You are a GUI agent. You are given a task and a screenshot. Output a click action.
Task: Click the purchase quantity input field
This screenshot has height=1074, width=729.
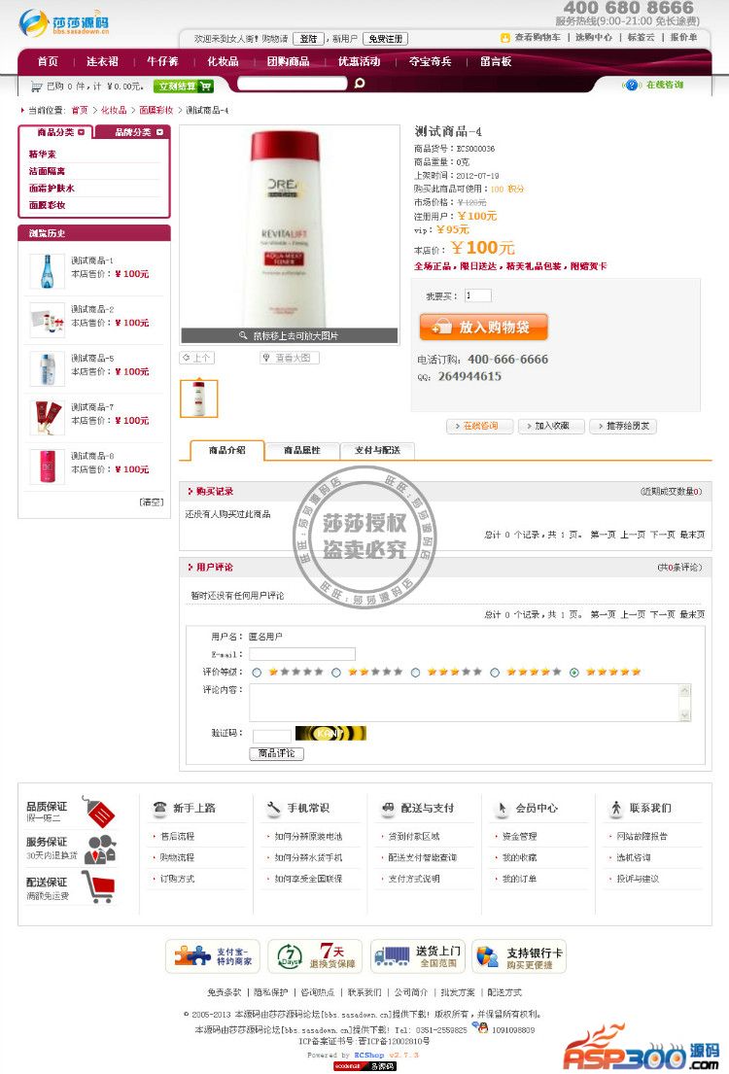coord(477,295)
